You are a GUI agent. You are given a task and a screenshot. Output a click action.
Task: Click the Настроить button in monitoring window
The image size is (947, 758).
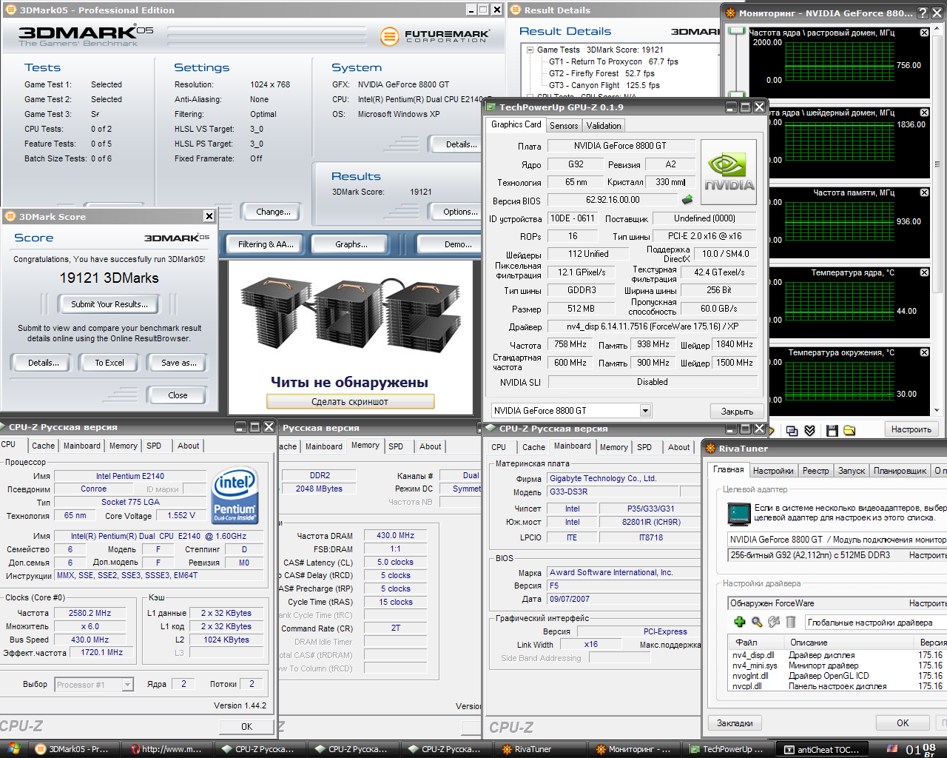pos(911,429)
